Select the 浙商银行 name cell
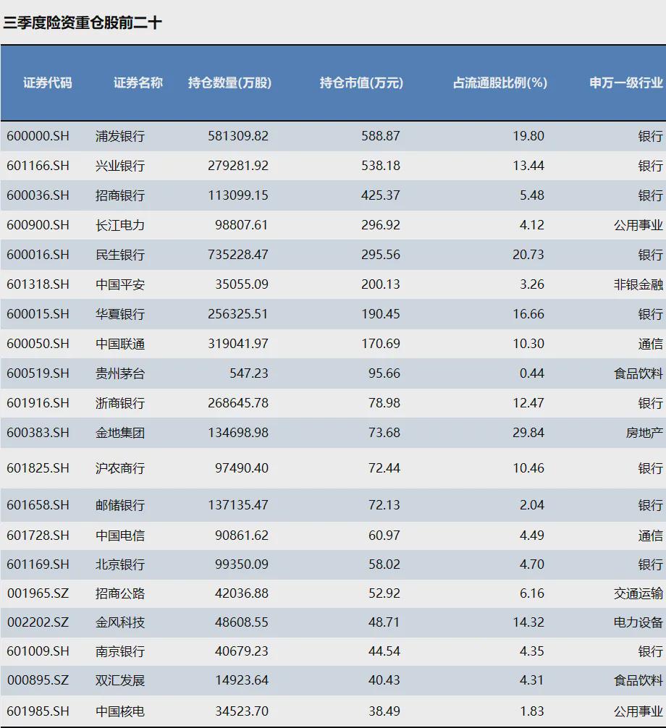This screenshot has width=666, height=728. click(120, 404)
